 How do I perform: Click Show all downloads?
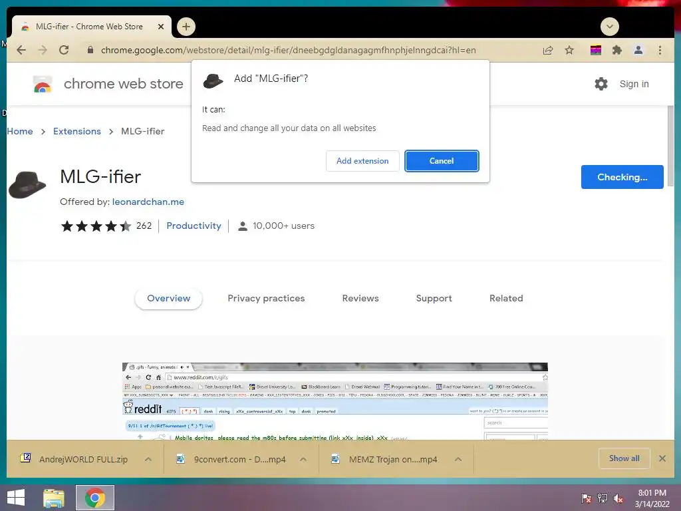click(x=624, y=458)
